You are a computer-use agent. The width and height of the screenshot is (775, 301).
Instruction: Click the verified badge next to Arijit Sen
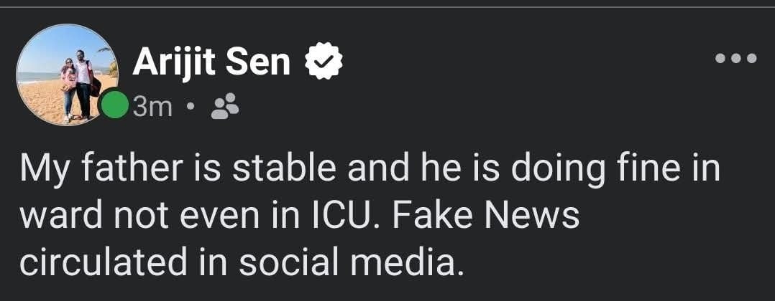pos(324,63)
